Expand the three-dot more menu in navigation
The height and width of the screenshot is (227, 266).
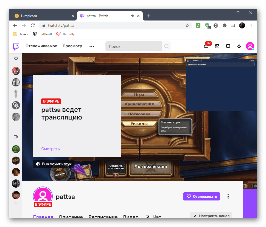coord(92,46)
